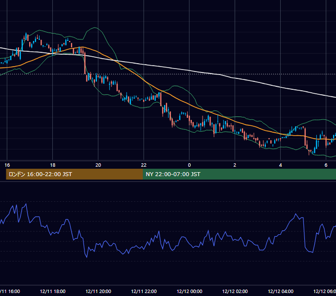Click the 12/11 22:00 time label
The height and width of the screenshot is (296, 336).
point(144,291)
